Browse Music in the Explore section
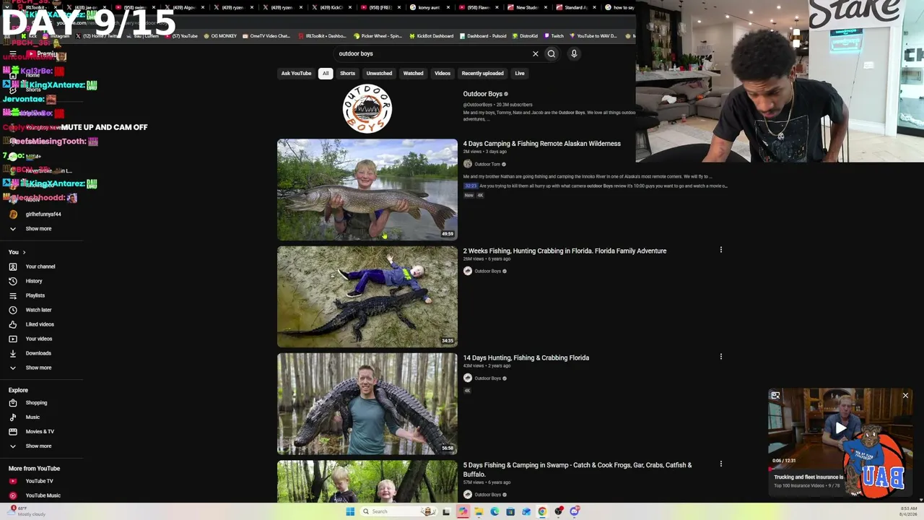The width and height of the screenshot is (924, 520). [32, 417]
